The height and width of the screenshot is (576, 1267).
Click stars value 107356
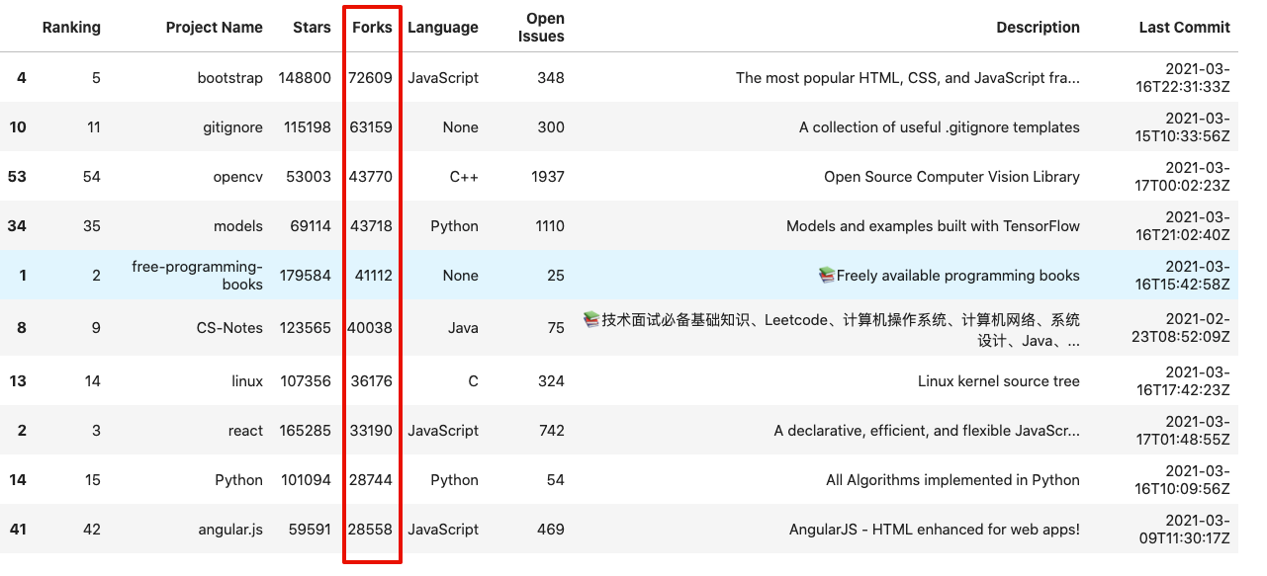pyautogui.click(x=305, y=381)
